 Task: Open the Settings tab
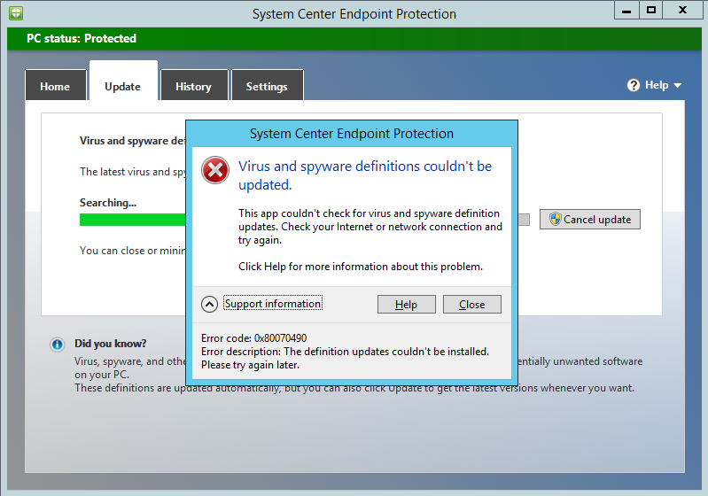268,85
